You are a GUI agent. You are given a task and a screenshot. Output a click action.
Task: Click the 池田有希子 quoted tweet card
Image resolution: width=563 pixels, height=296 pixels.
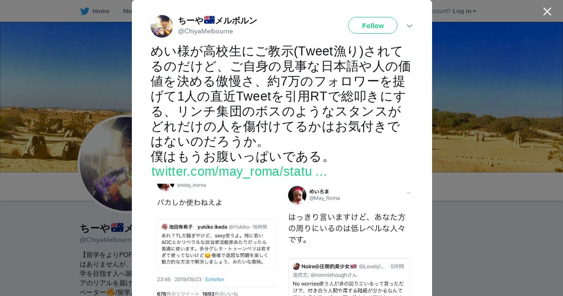[216, 243]
